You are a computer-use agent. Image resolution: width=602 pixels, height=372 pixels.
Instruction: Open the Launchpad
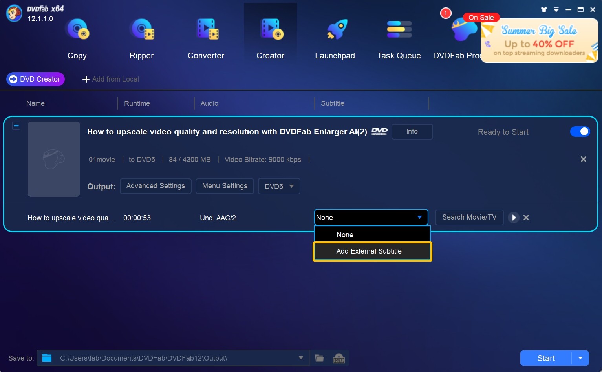tap(335, 38)
